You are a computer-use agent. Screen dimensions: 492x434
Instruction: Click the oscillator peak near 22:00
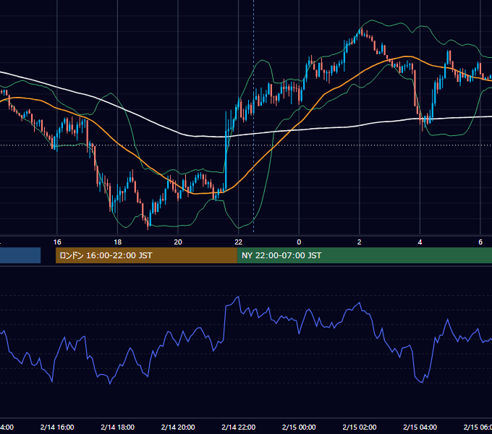[239, 297]
